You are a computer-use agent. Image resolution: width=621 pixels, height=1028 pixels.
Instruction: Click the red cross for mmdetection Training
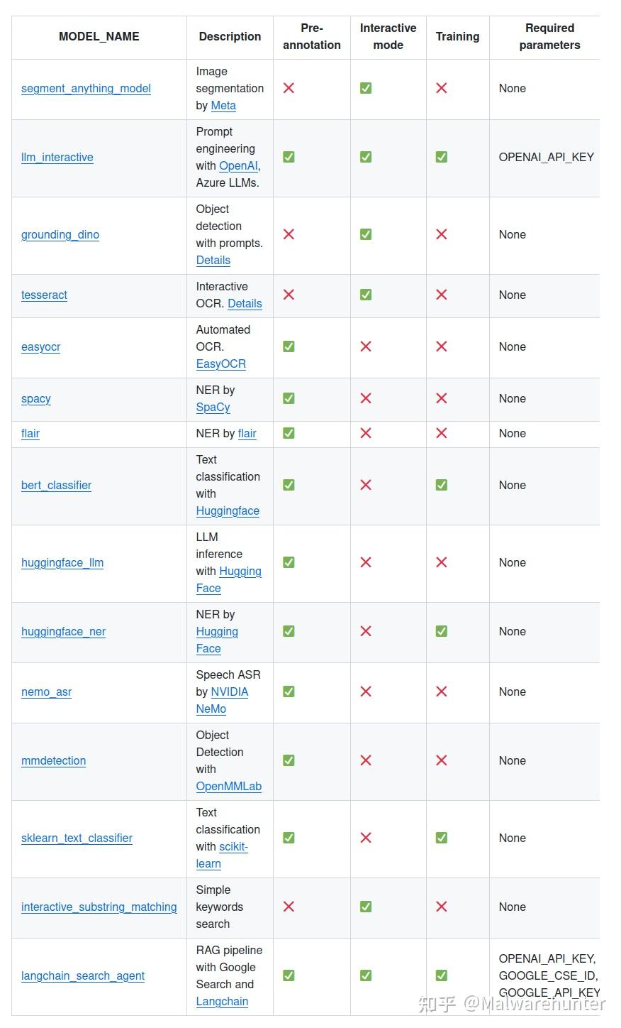coord(442,760)
